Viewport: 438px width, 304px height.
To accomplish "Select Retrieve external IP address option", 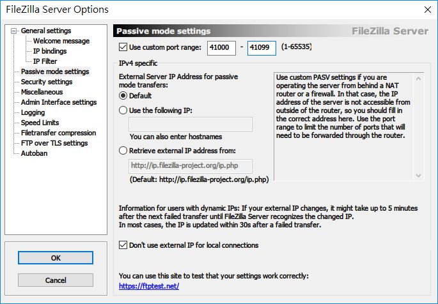I will point(123,151).
